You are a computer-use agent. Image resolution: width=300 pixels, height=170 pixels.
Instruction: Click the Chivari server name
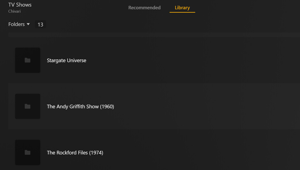pyautogui.click(x=14, y=11)
